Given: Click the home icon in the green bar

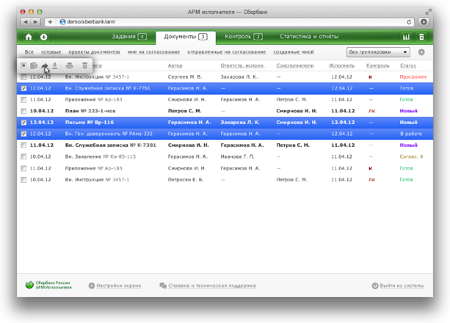Looking at the screenshot, I should point(29,37).
